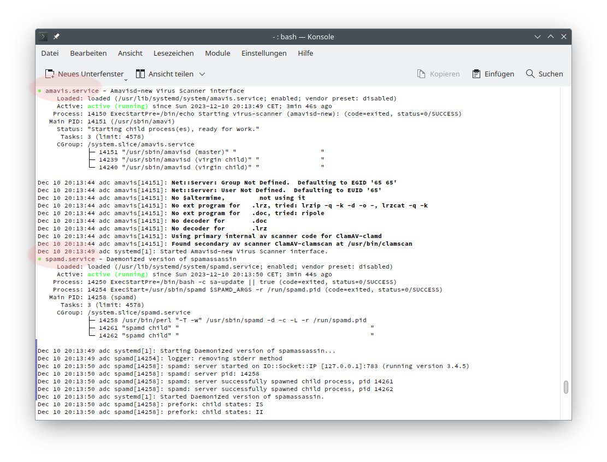Viewport: 607px width, 462px height.
Task: Open the Datei menu
Action: tap(50, 53)
